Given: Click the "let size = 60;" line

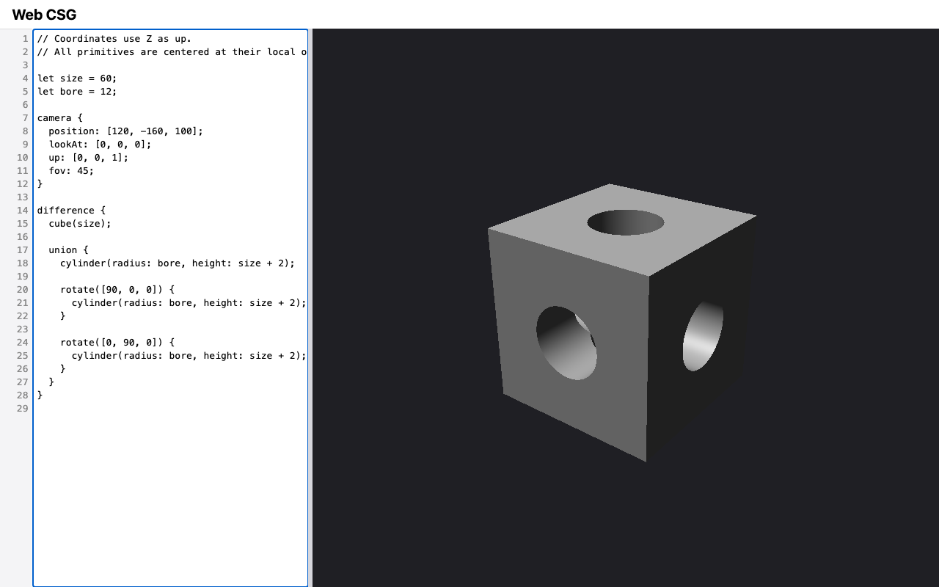Looking at the screenshot, I should point(77,79).
